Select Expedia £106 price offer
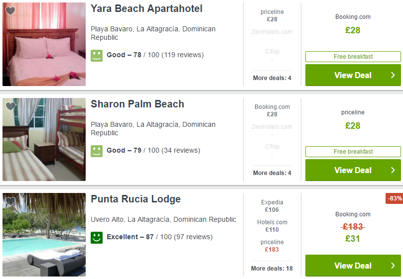 pyautogui.click(x=272, y=206)
